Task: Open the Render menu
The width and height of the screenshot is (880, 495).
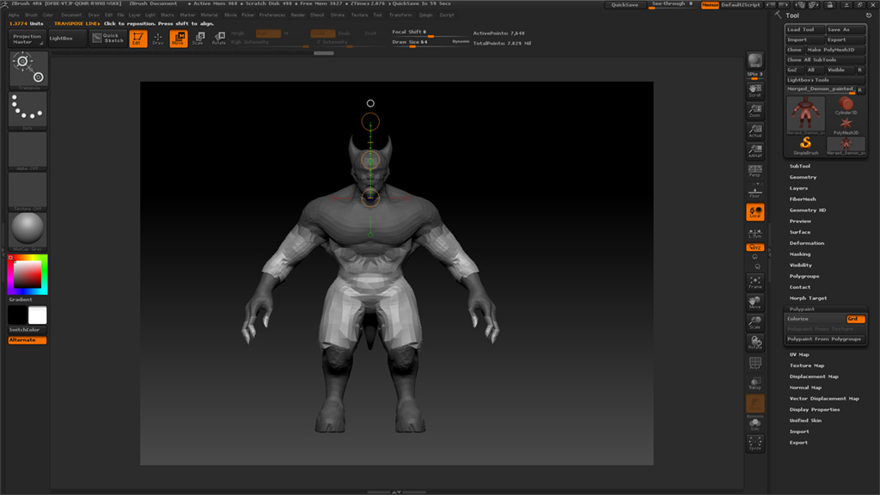Action: 298,15
